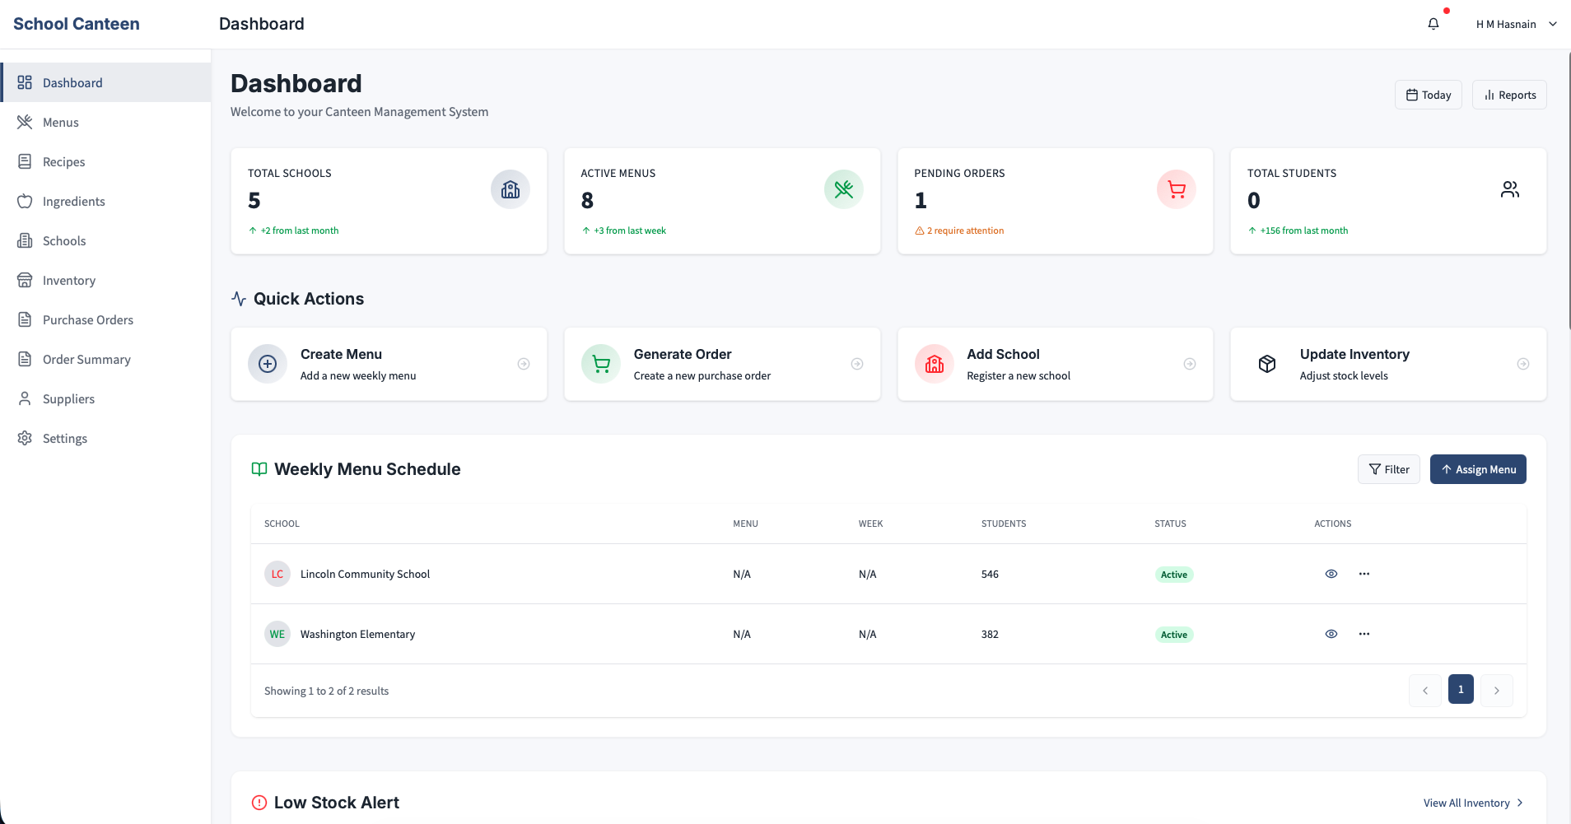Click the Order Summary document icon
The image size is (1571, 824).
[25, 359]
